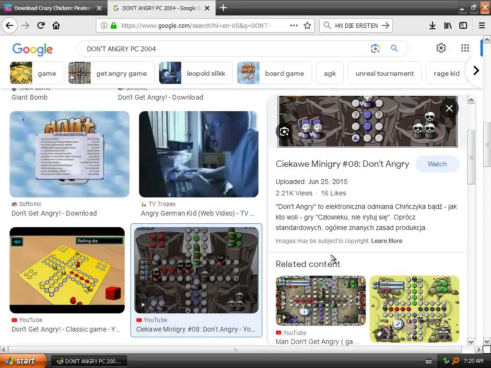Click the blue Google search magnifier
The width and height of the screenshot is (491, 368).
click(394, 48)
